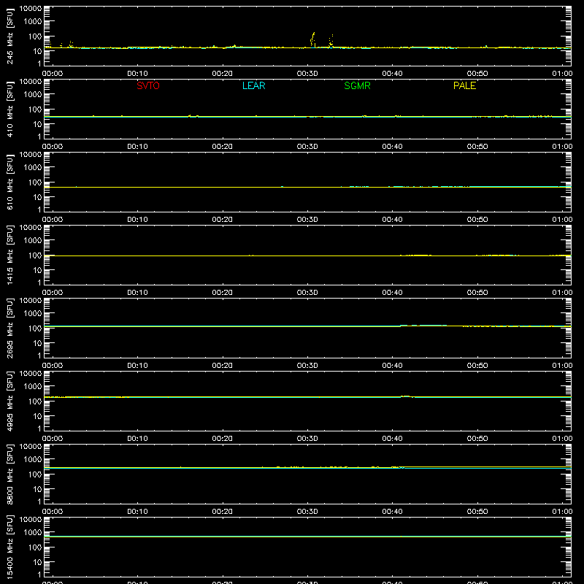Viewport: 584px width, 584px height.
Task: Click the 00:20 time label under the 8800 MHz plot
Action: (x=223, y=512)
